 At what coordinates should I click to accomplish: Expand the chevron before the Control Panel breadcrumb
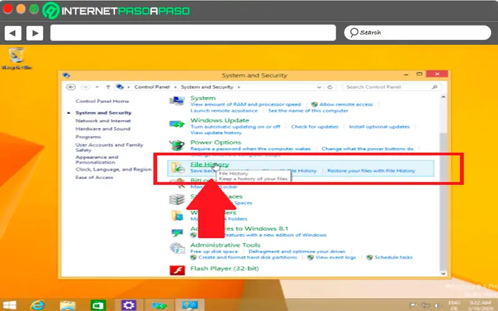tap(129, 87)
